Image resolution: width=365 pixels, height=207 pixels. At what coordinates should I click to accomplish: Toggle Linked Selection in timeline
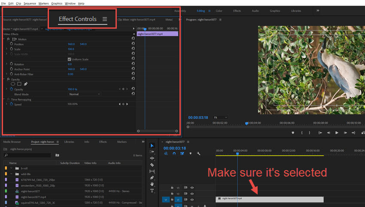[x=182, y=153]
